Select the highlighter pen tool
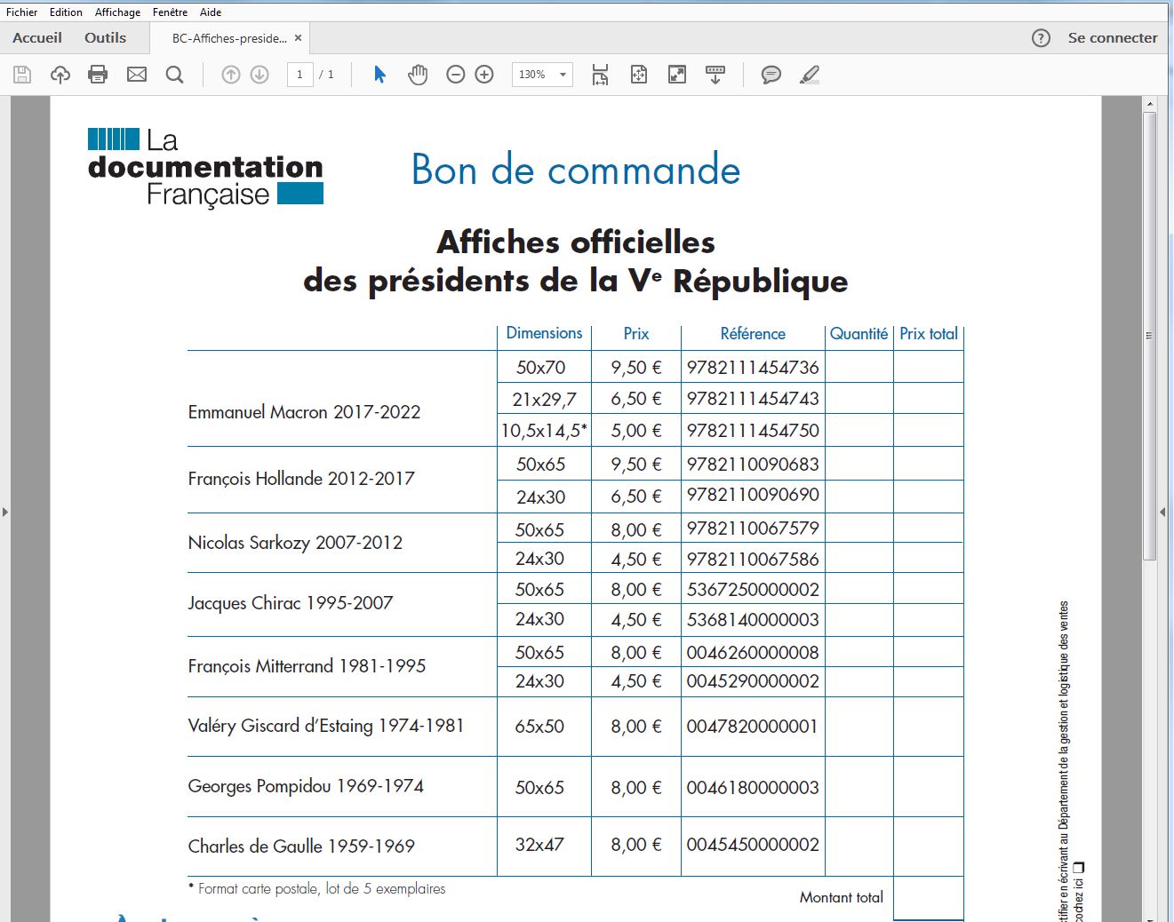Viewport: 1174px width, 922px height. pos(810,75)
